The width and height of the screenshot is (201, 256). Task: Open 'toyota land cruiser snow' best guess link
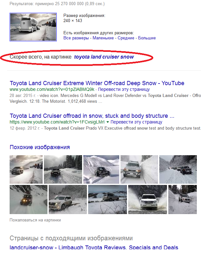pyautogui.click(x=104, y=57)
